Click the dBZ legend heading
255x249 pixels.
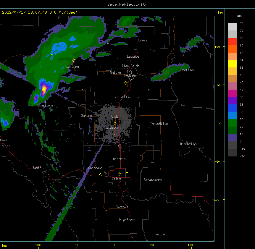[240, 16]
